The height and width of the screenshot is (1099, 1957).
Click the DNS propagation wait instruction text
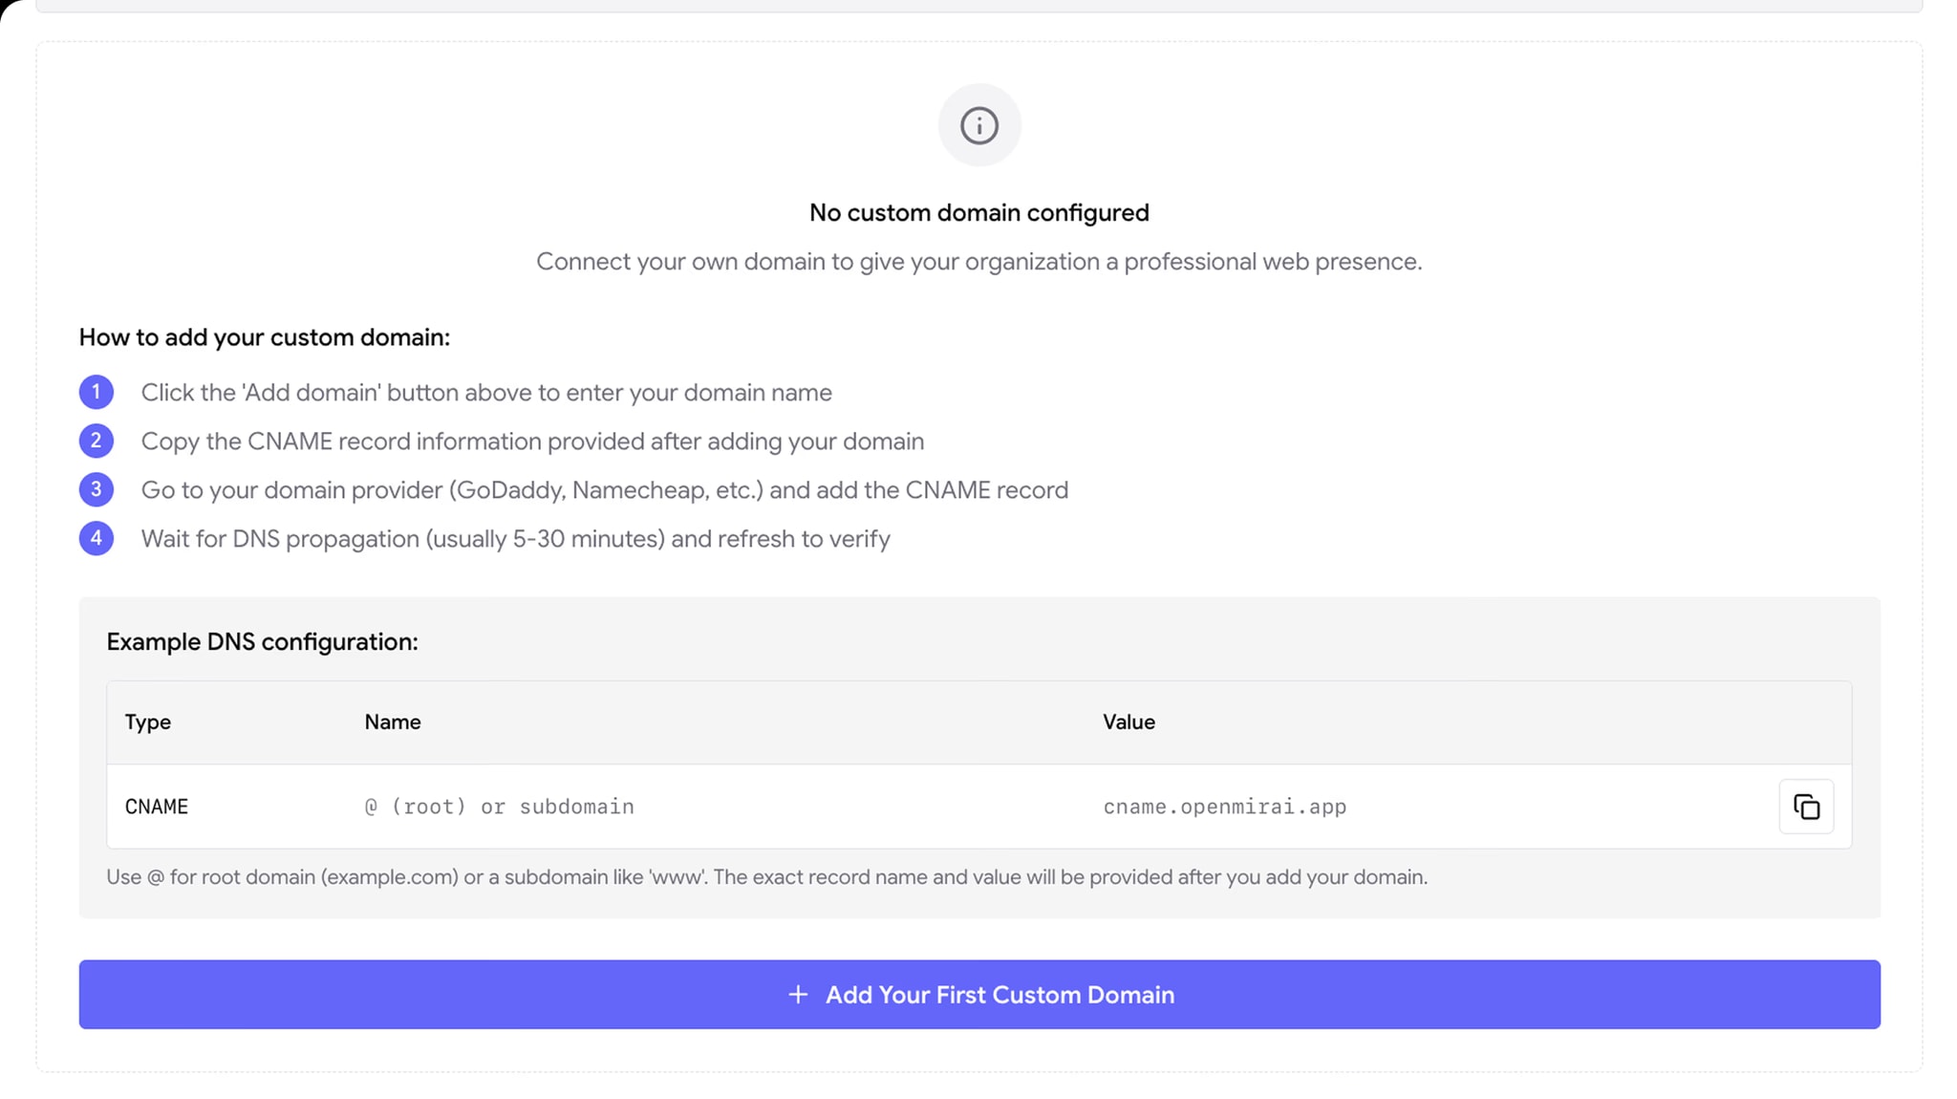coord(515,539)
